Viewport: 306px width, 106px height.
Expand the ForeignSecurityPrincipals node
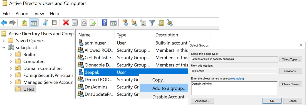pos(11,75)
